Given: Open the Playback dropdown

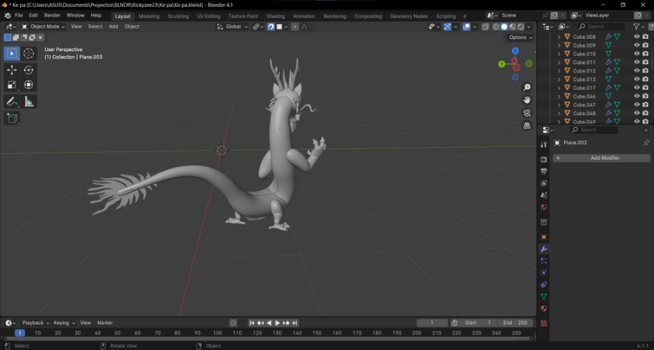Looking at the screenshot, I should pos(36,323).
